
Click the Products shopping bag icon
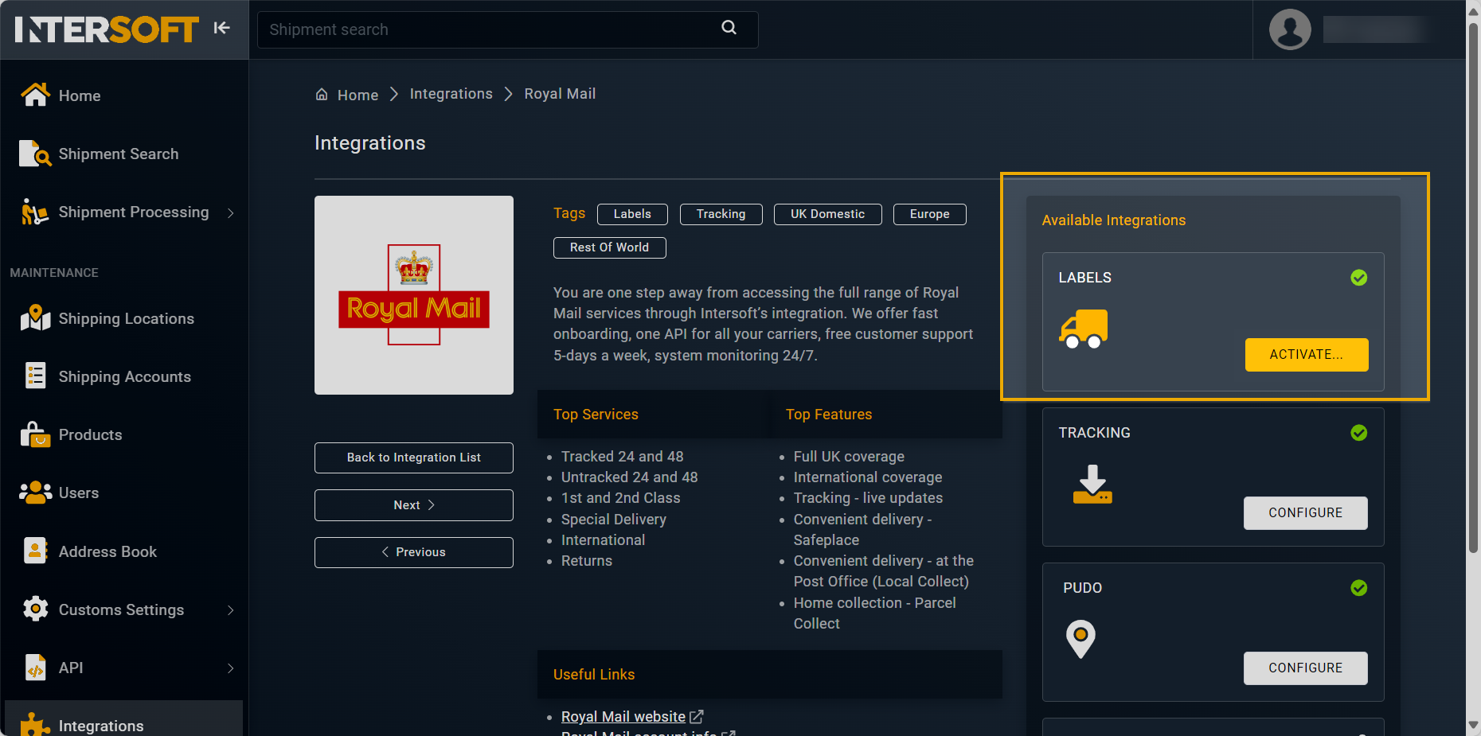(35, 434)
